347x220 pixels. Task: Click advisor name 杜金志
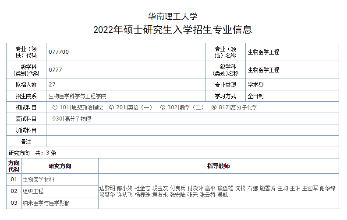click(x=142, y=188)
